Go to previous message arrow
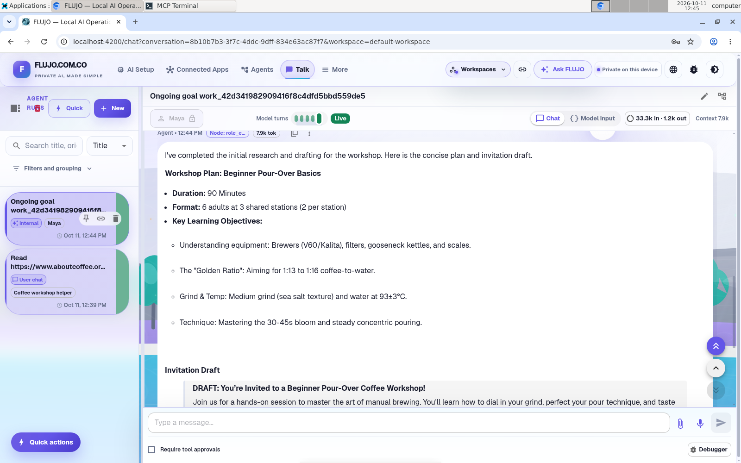The height and width of the screenshot is (463, 741). pyautogui.click(x=716, y=368)
